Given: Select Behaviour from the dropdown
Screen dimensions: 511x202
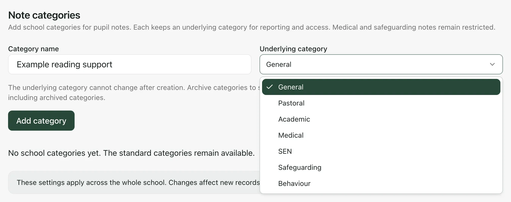Looking at the screenshot, I should 381,183.
